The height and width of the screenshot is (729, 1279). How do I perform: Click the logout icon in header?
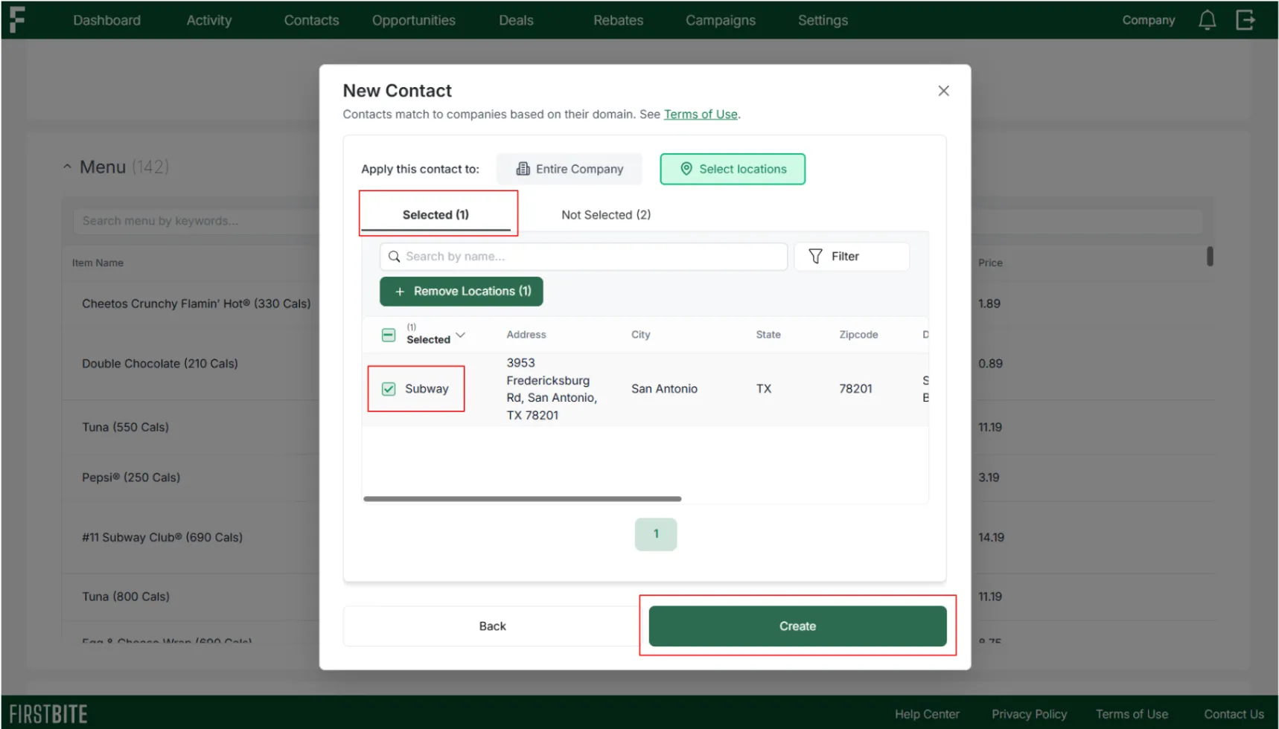point(1245,20)
